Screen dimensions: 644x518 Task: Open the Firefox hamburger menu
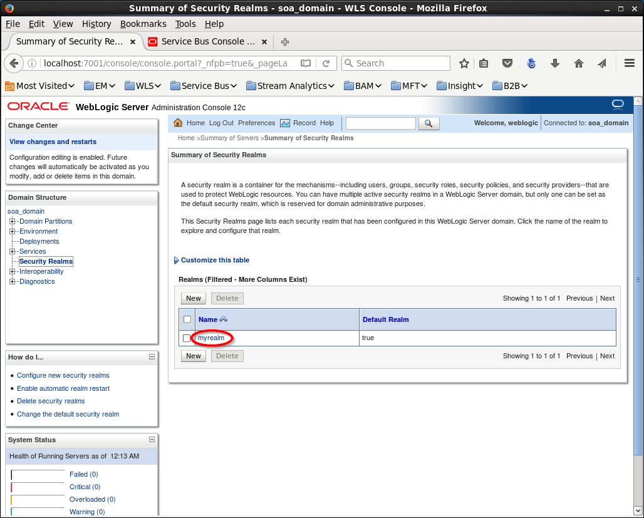pyautogui.click(x=630, y=63)
